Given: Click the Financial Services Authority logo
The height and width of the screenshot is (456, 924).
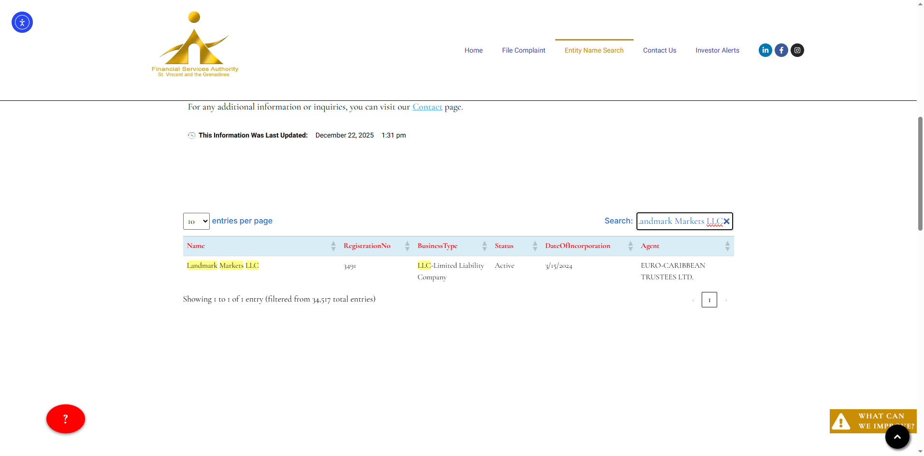Looking at the screenshot, I should coord(195,44).
